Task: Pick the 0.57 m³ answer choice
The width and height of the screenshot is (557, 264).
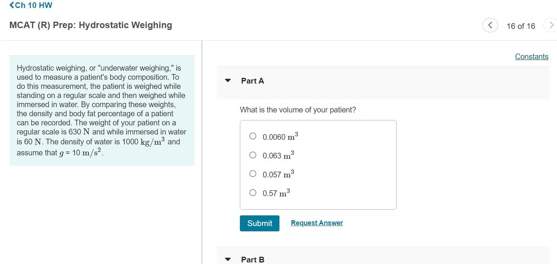Action: tap(252, 192)
